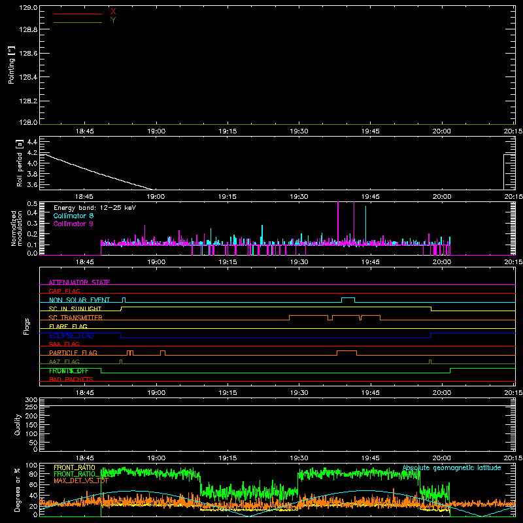Select the FRONTS_OFF flag label
This screenshot has width=523, height=523.
click(69, 371)
